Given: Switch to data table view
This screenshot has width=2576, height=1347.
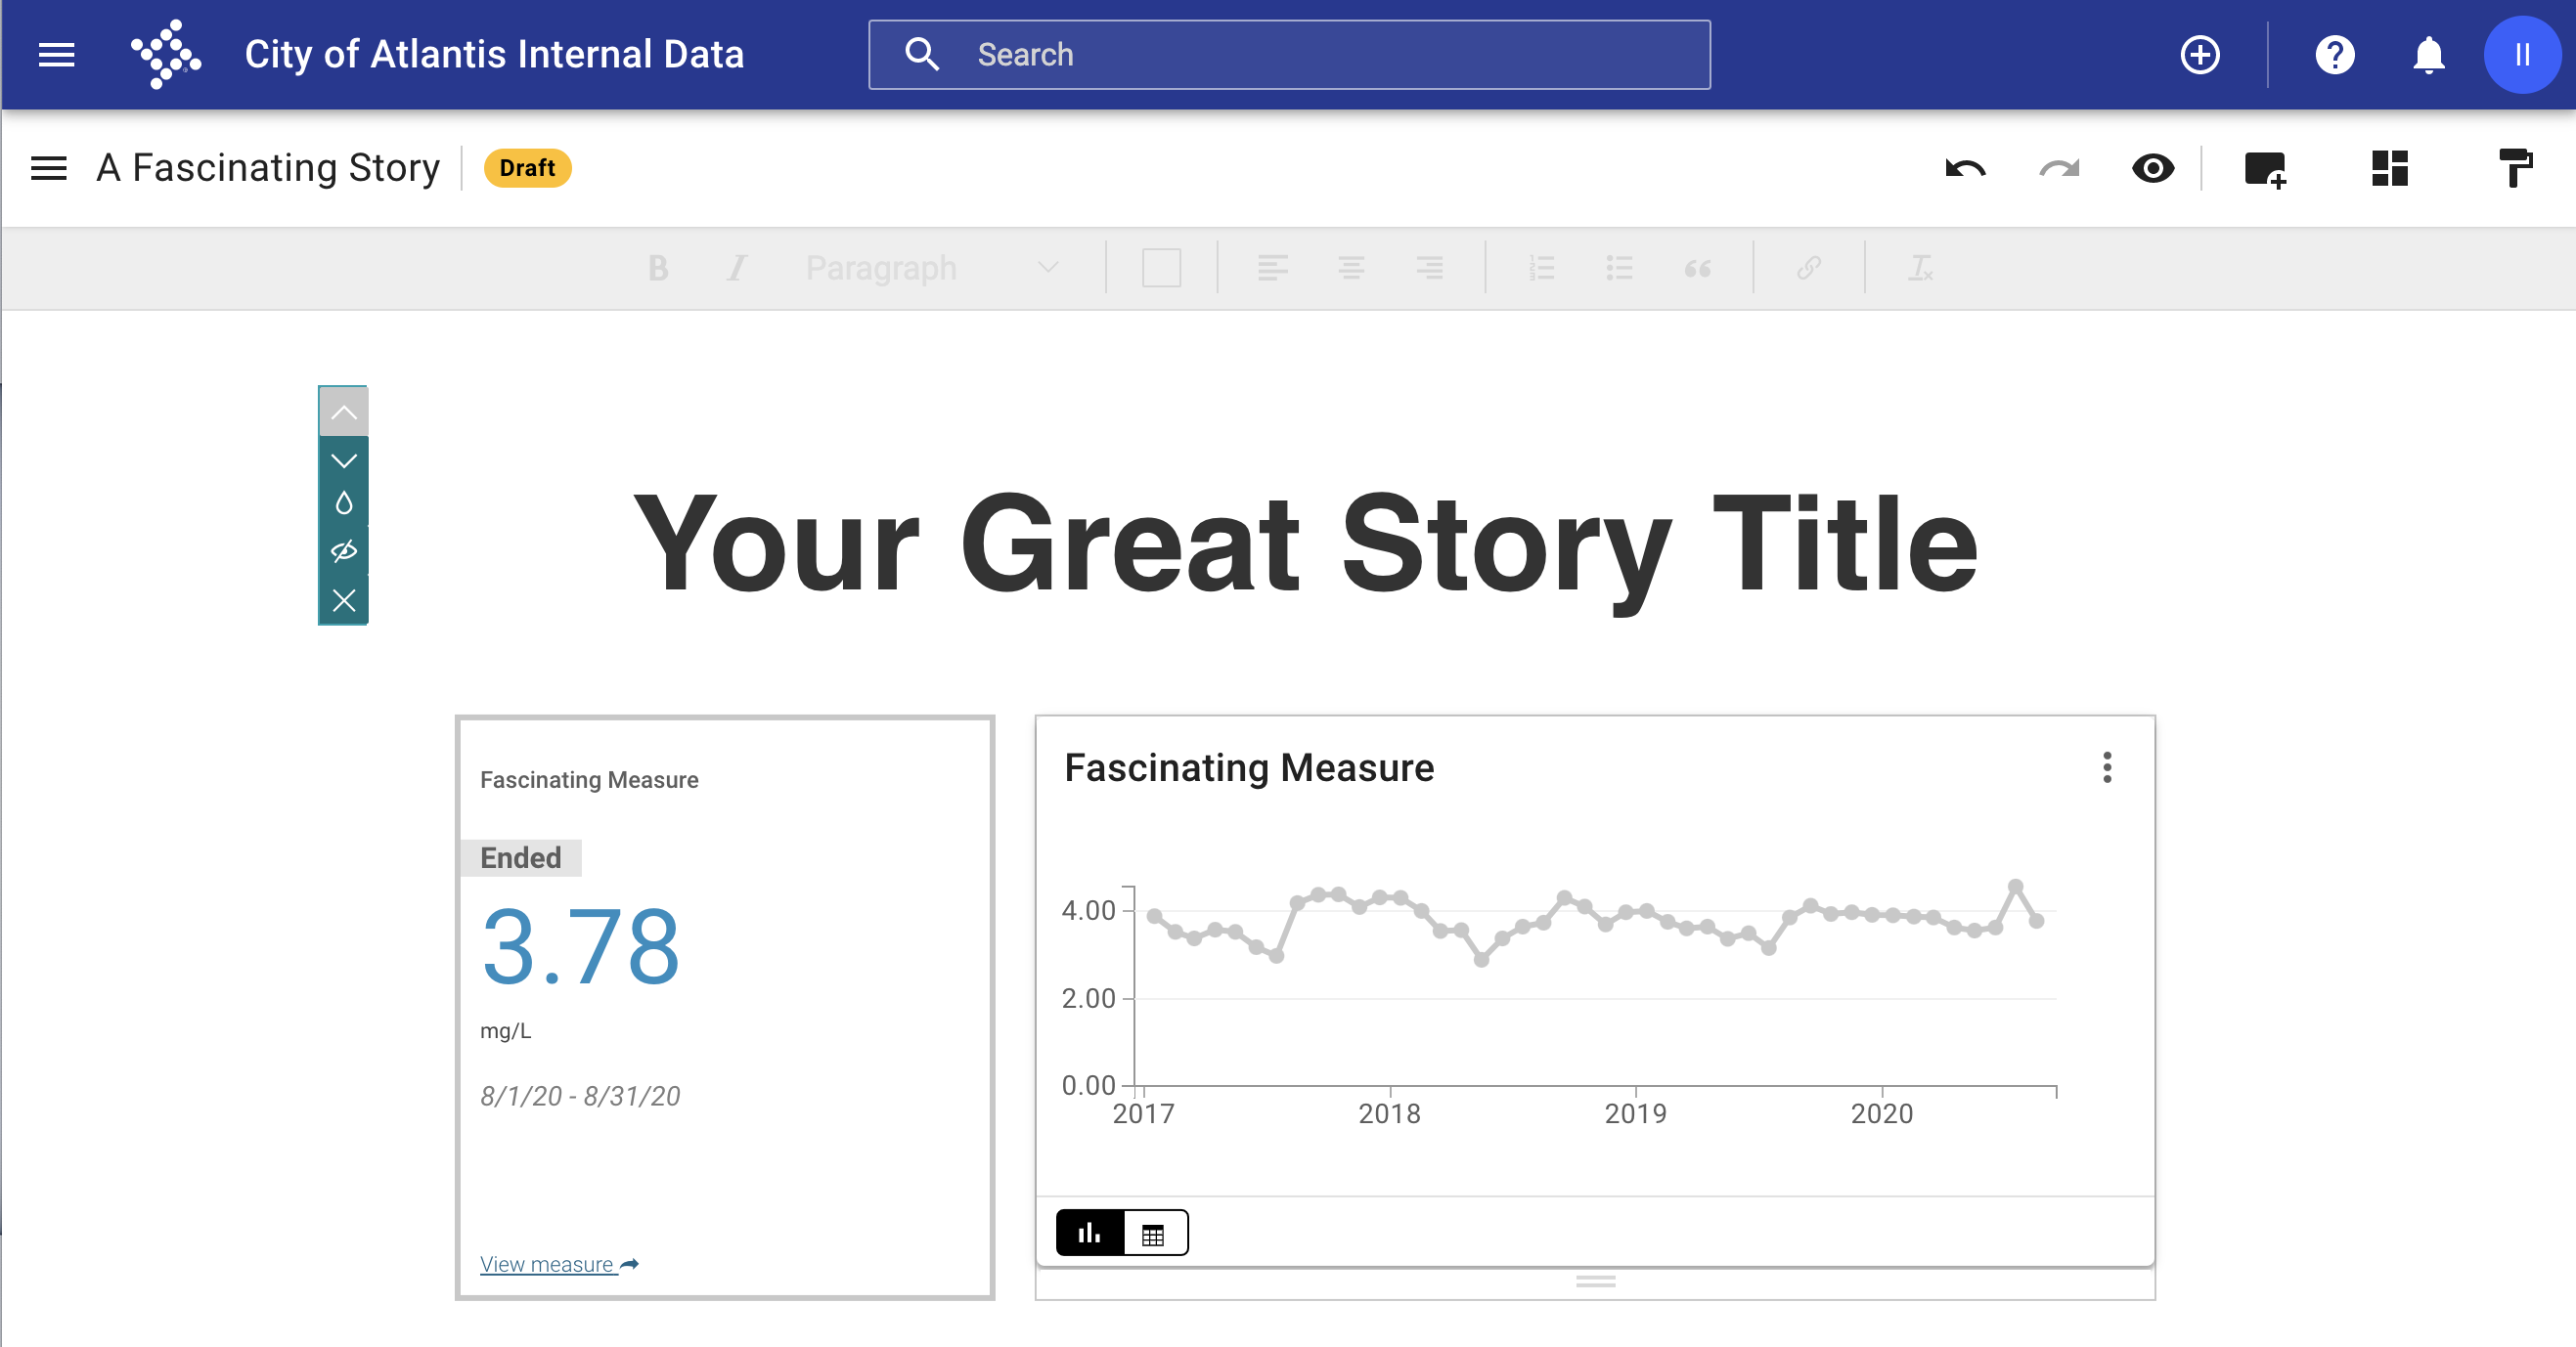Looking at the screenshot, I should coord(1154,1233).
